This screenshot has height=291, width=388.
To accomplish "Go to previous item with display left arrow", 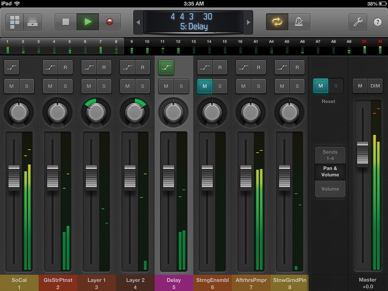I will click(138, 22).
